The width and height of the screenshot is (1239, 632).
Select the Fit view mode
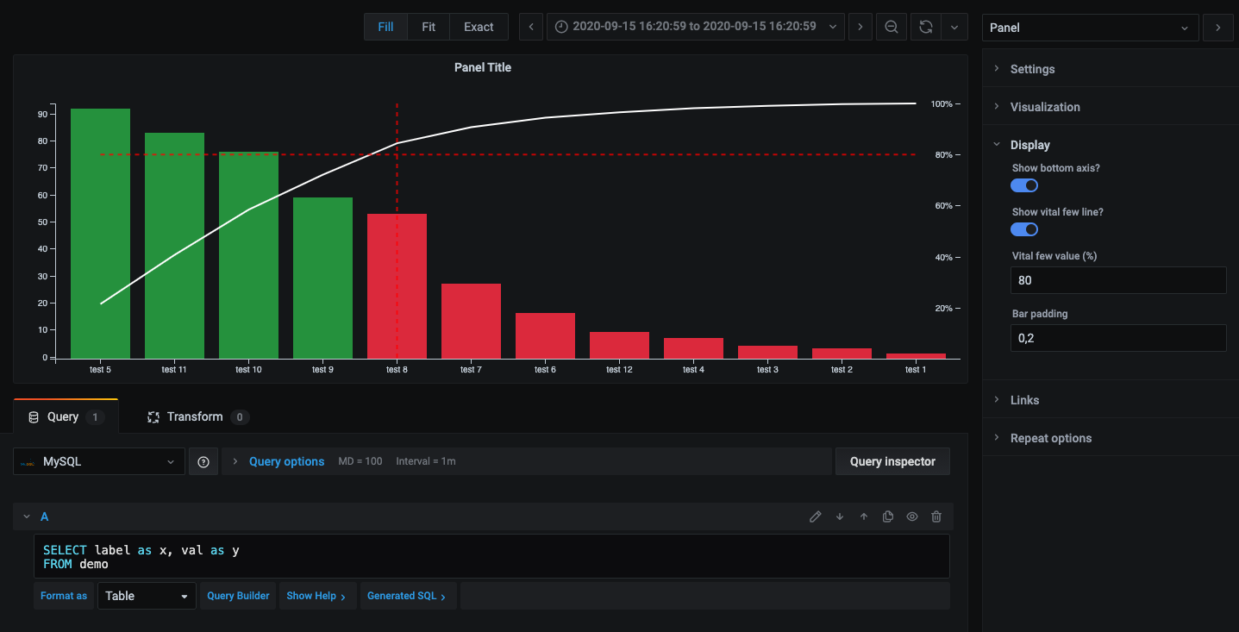(429, 27)
